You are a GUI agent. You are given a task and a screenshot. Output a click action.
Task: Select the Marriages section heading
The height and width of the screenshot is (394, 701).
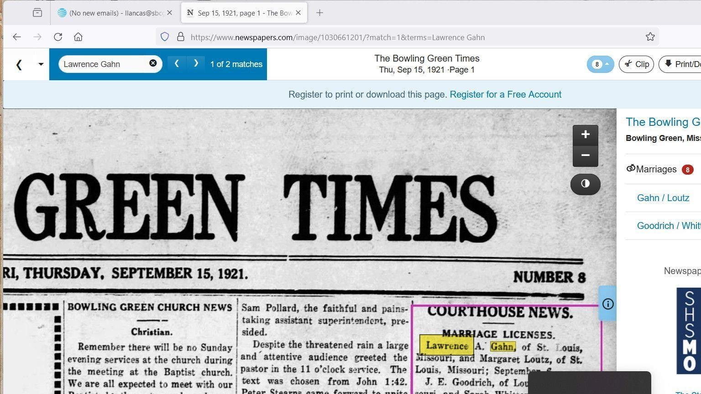[656, 169]
